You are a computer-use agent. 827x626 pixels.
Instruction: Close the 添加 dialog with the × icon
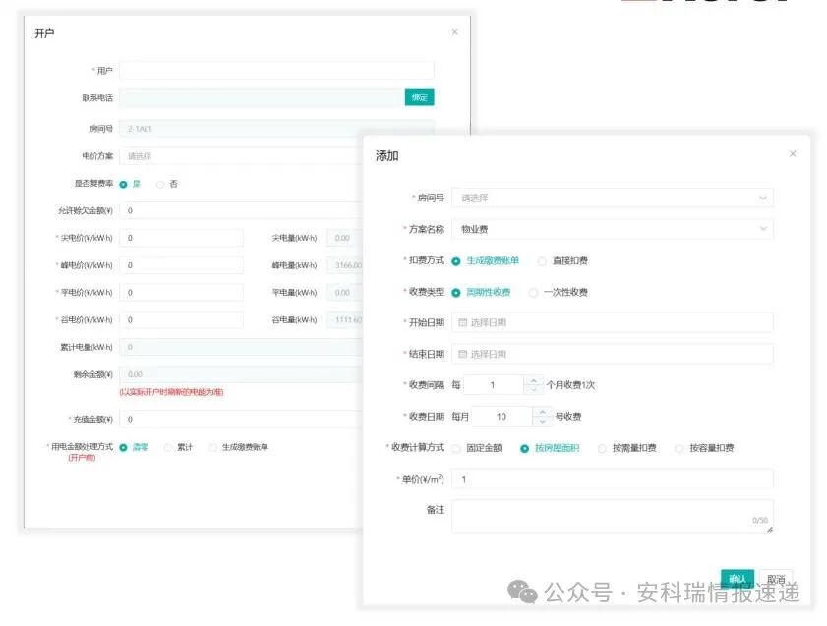point(793,153)
